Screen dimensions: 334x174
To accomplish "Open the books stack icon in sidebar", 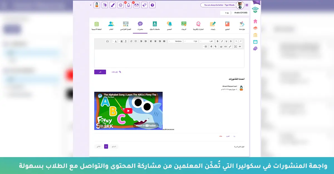I will [x=255, y=28].
